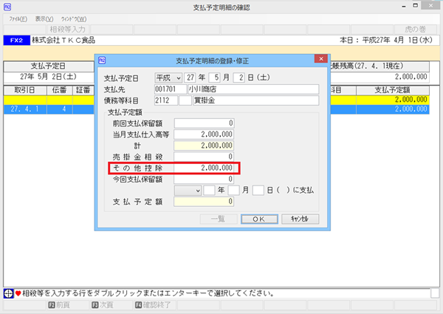Click the company name 株式会社ＴＫＣ食品
The image size is (443, 314).
coord(63,40)
